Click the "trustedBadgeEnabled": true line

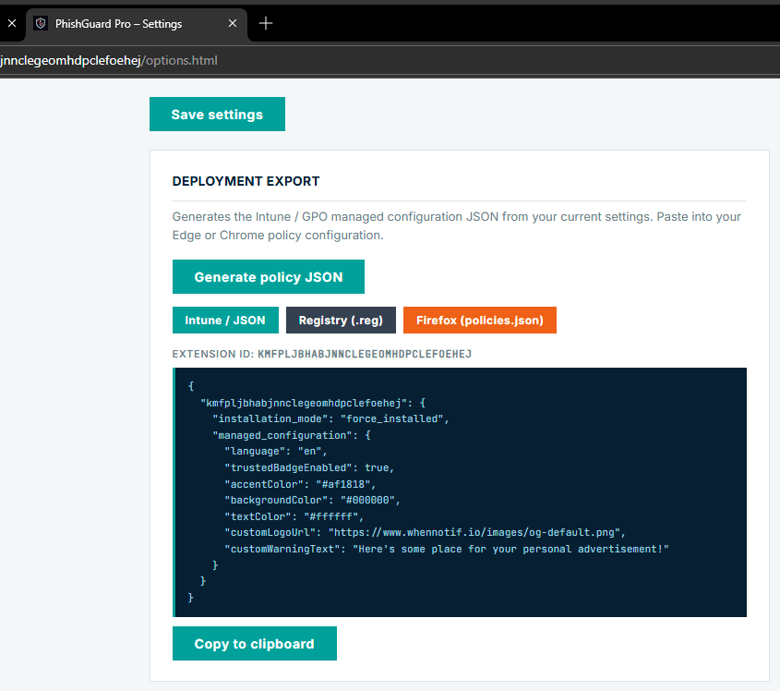tap(309, 467)
